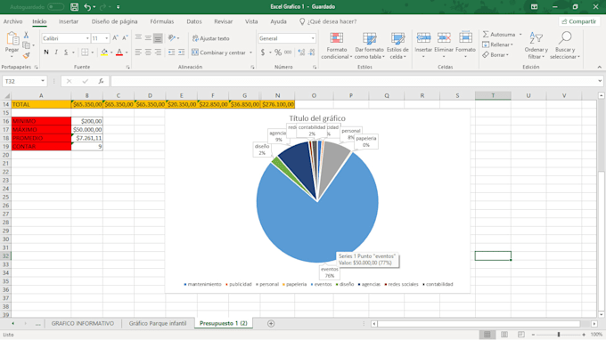This screenshot has width=606, height=340.
Task: Click the Copy icon
Action: (x=26, y=45)
